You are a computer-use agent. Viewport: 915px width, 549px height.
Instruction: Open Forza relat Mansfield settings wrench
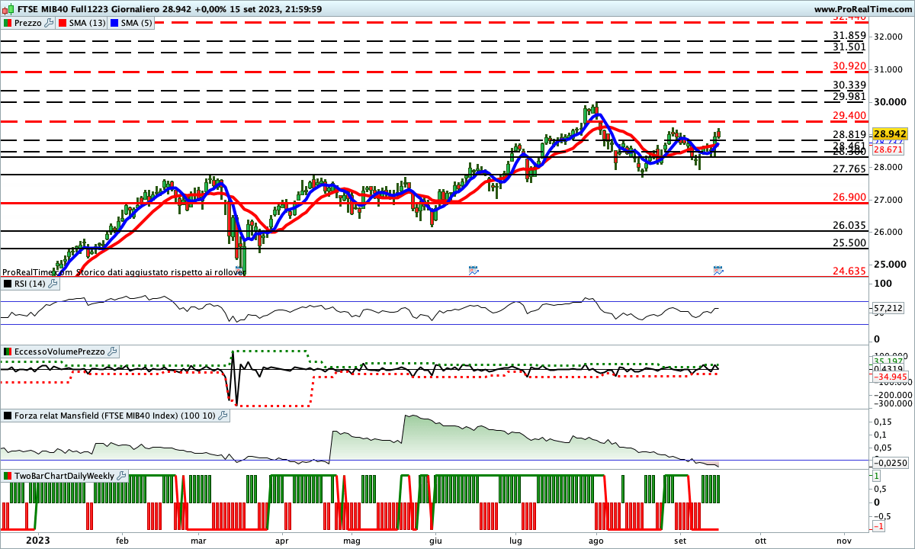point(223,416)
